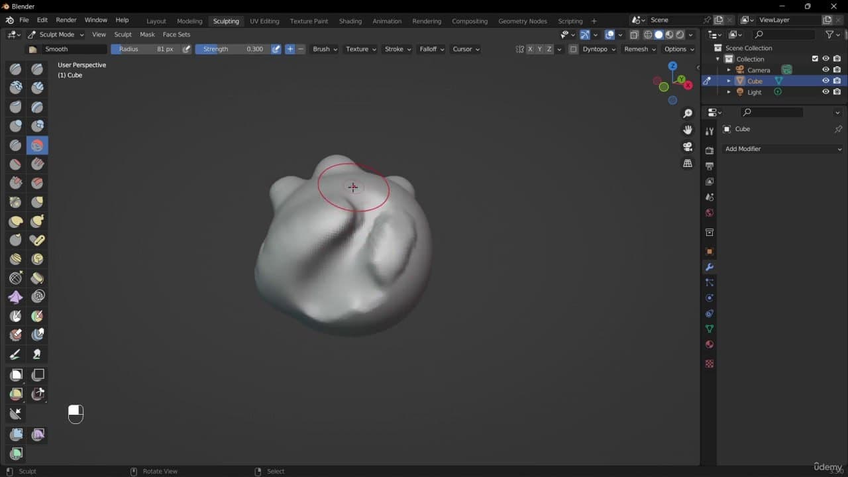
Task: Activate the Line Project tool
Action: pyautogui.click(x=16, y=414)
